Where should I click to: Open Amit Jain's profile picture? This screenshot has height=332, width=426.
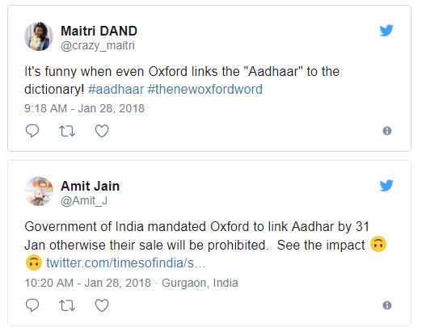point(39,191)
